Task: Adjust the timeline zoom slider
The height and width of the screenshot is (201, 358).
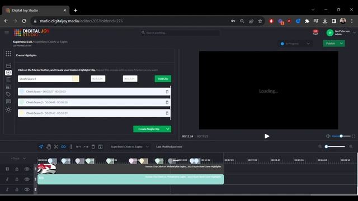Action: 336,146
